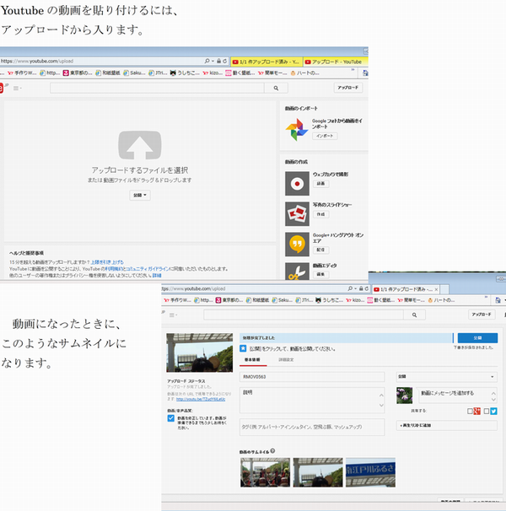Click the タグ tags input field
Viewport: 506px width, 511px height.
click(312, 427)
